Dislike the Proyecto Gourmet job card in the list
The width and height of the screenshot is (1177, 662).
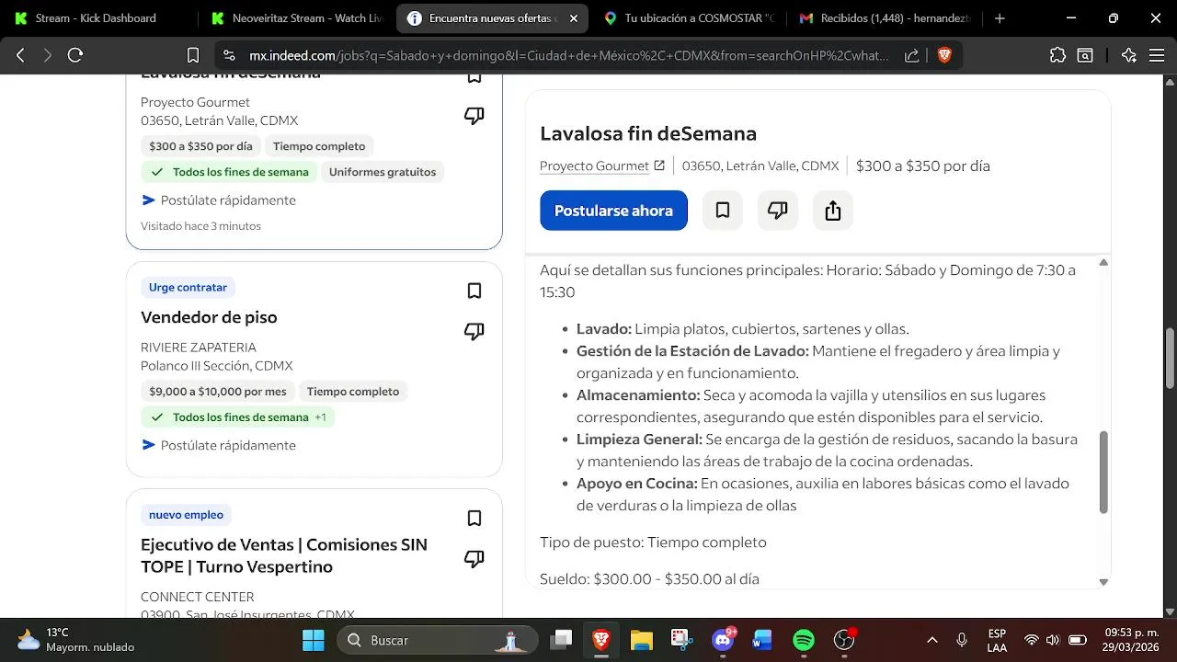(474, 116)
